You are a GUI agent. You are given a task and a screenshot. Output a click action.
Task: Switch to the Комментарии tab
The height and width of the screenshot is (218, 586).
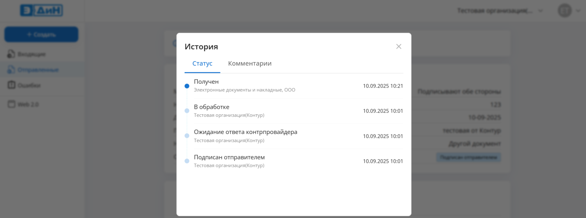click(x=250, y=64)
